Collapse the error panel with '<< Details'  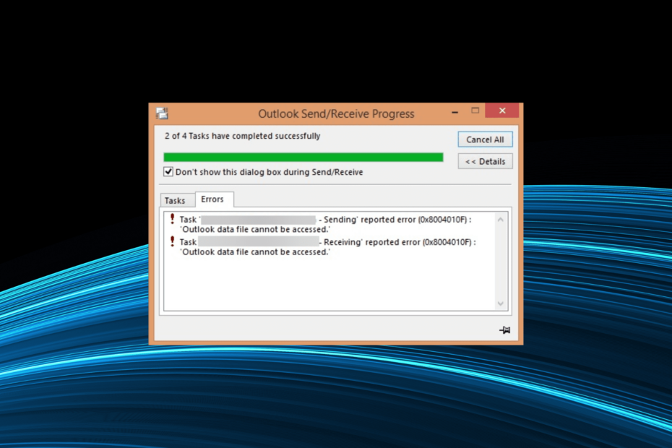pos(485,161)
